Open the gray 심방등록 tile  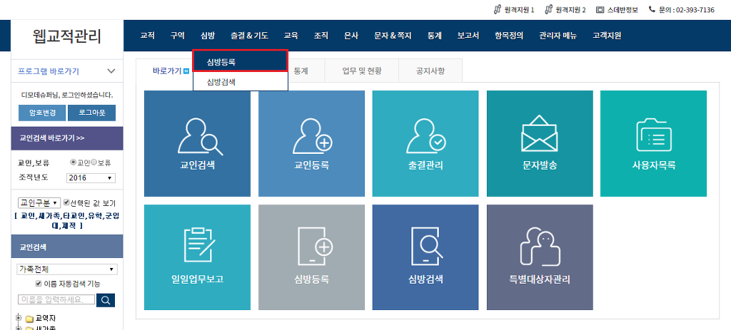click(x=311, y=257)
